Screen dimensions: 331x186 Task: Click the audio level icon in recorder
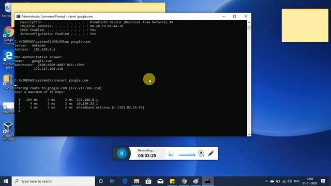[x=171, y=154]
